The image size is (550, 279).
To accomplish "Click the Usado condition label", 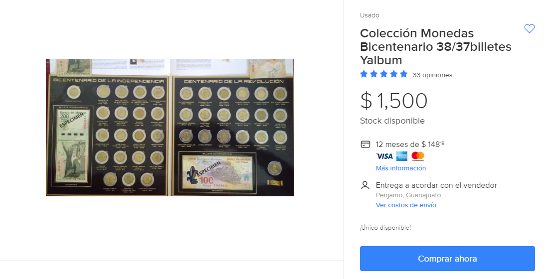I will click(x=369, y=15).
